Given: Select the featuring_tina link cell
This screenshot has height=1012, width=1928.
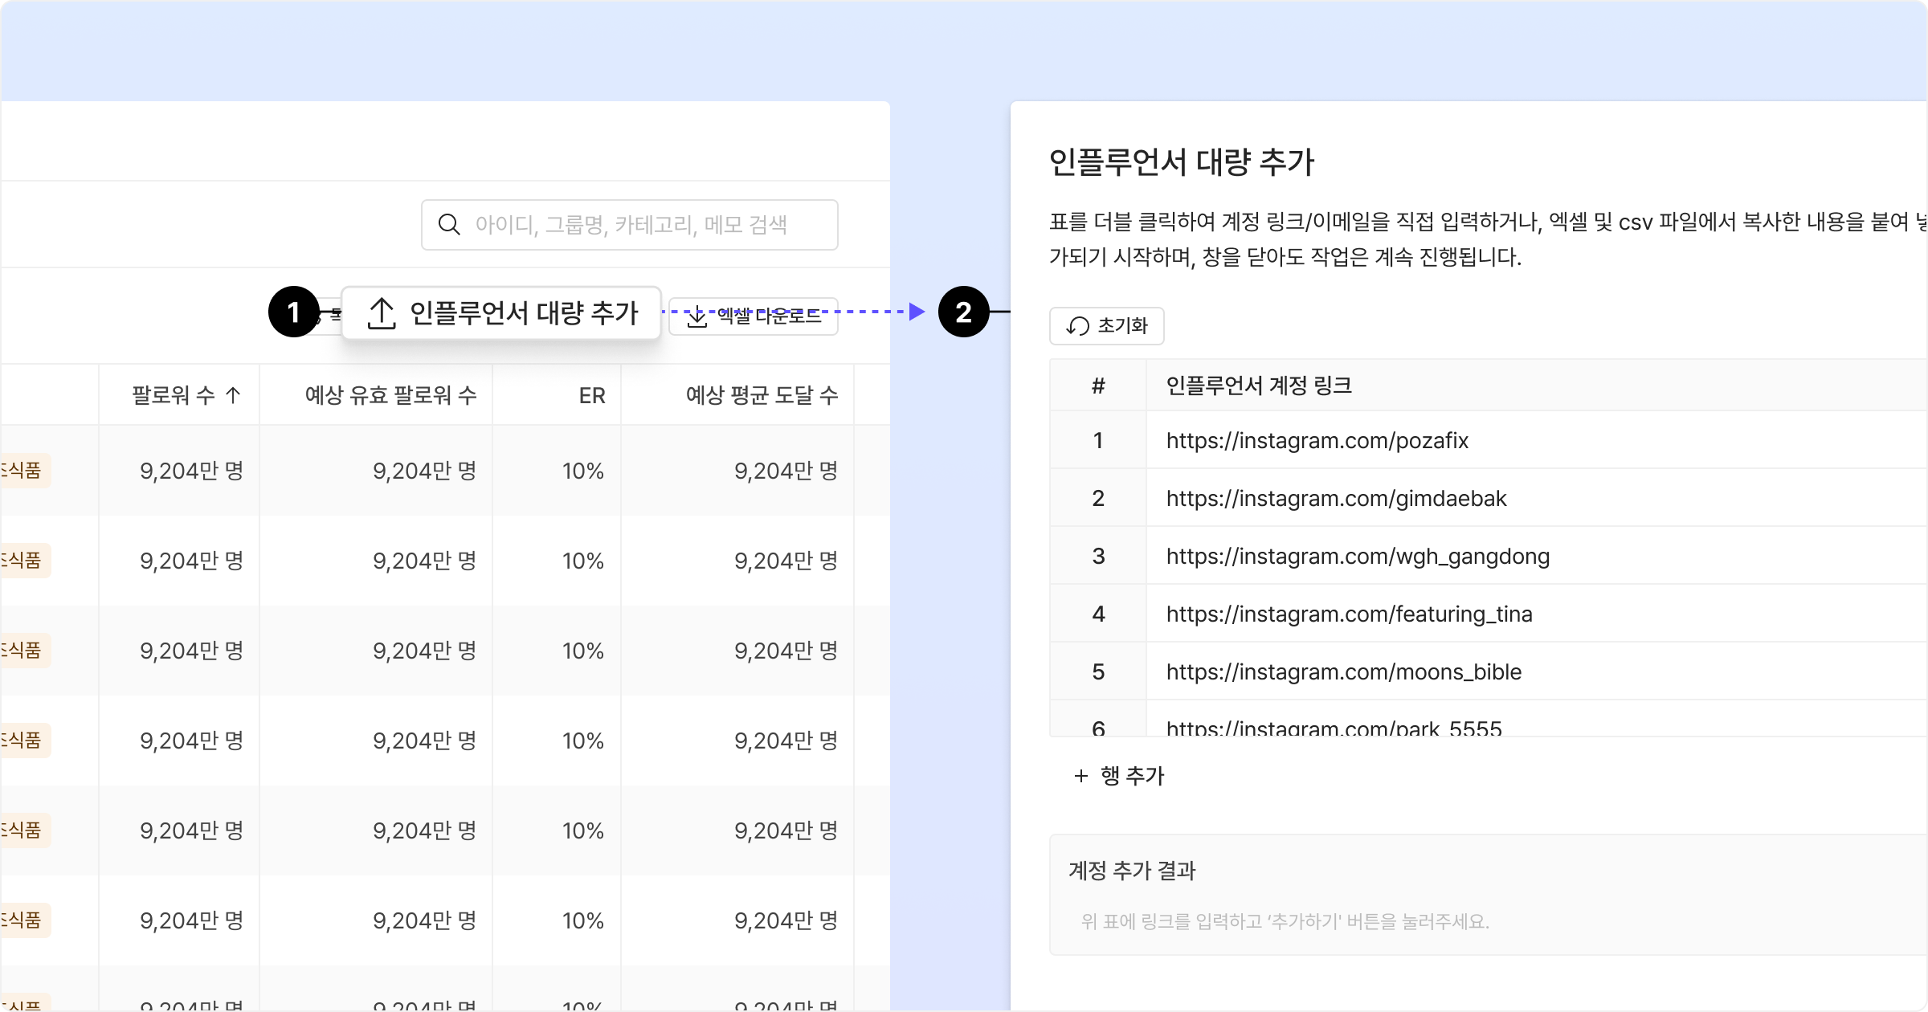Looking at the screenshot, I should pos(1349,614).
